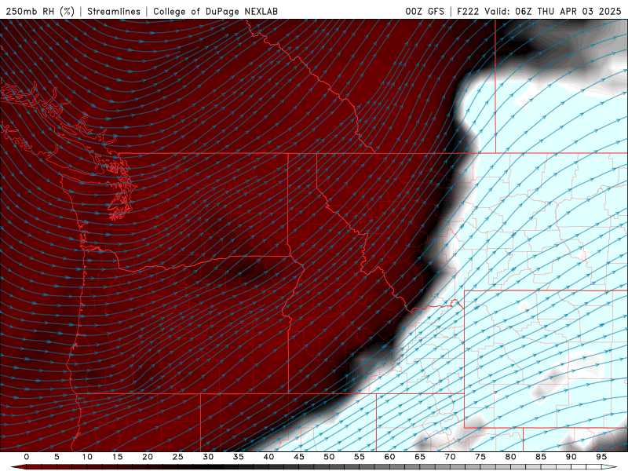Click the 65 value on the colorbar
This screenshot has width=628, height=471.
420,457
